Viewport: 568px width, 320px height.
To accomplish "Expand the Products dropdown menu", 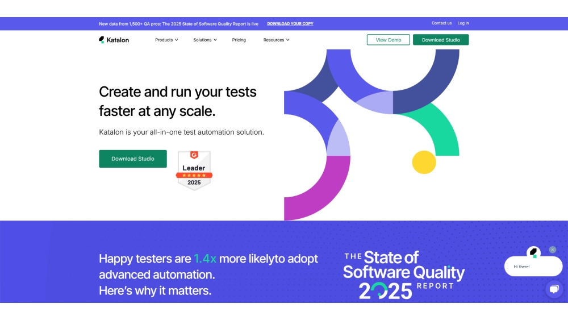I will tap(166, 40).
